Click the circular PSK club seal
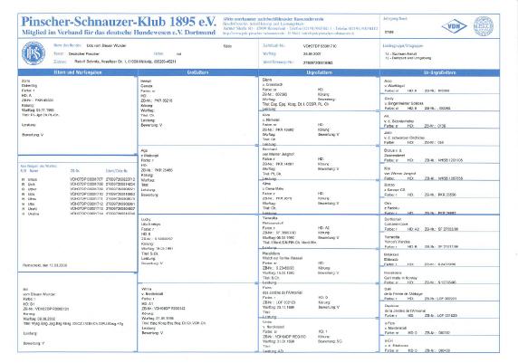This screenshot has height=363, width=518. (x=34, y=53)
